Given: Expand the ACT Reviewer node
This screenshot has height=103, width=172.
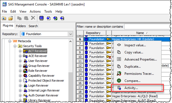Looking at the screenshot, I should pos(20,51).
